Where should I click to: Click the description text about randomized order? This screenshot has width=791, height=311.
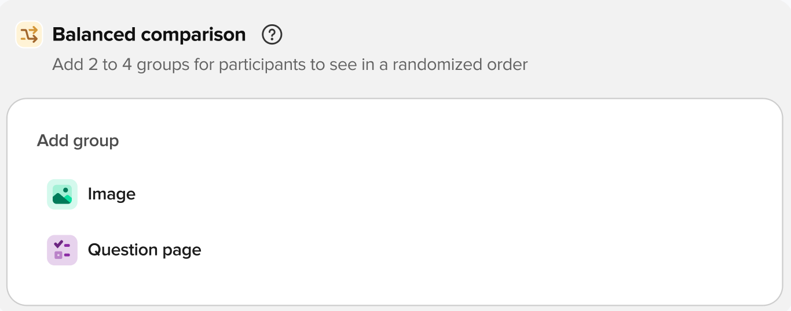(290, 64)
